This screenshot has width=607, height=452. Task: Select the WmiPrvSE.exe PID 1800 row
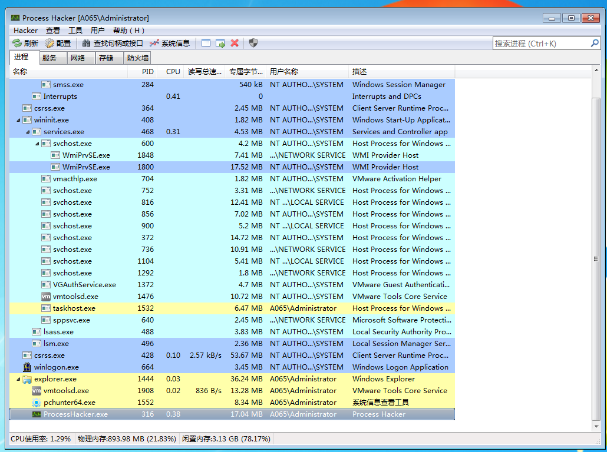pyautogui.click(x=232, y=167)
